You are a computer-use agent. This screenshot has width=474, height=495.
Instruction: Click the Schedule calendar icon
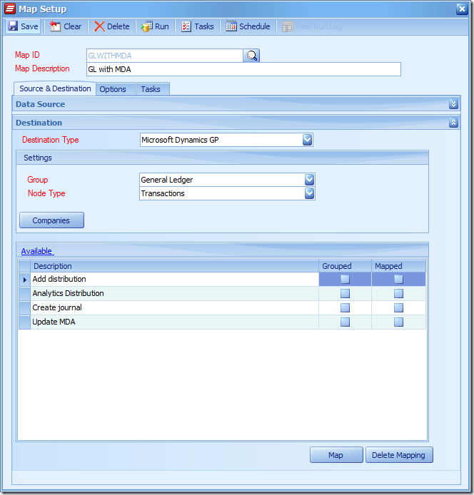[x=231, y=26]
